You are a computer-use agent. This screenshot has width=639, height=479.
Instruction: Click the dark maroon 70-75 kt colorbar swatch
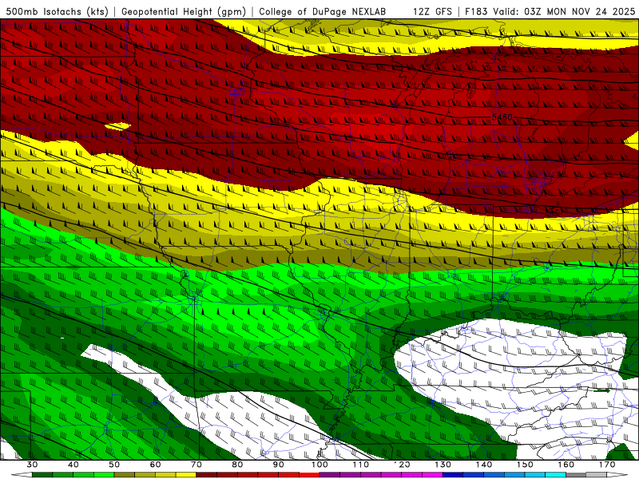207,474
